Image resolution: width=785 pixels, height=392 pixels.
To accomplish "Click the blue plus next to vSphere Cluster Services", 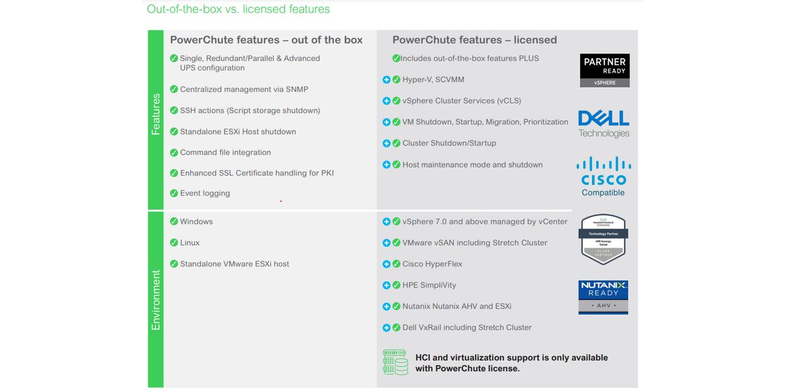I will 387,101.
